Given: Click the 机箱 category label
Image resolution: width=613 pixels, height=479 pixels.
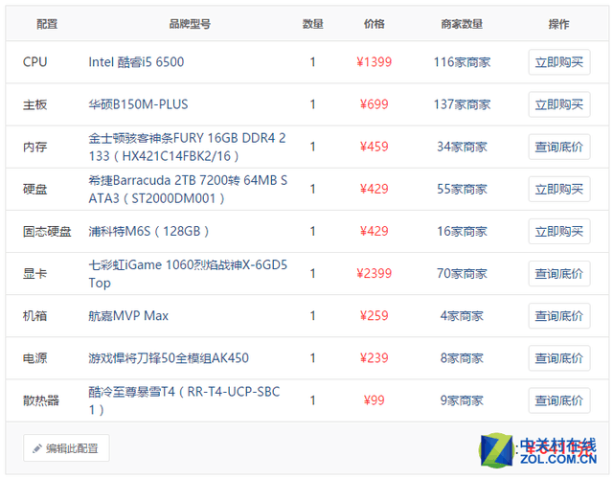Looking at the screenshot, I should pyautogui.click(x=34, y=315).
